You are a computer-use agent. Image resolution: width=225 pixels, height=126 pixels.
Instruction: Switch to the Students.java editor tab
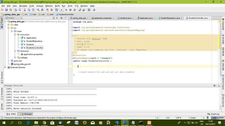click(x=126, y=18)
